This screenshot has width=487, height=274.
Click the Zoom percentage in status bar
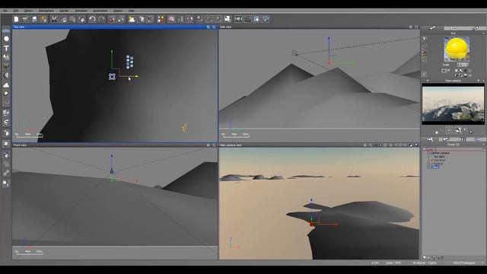point(393,263)
